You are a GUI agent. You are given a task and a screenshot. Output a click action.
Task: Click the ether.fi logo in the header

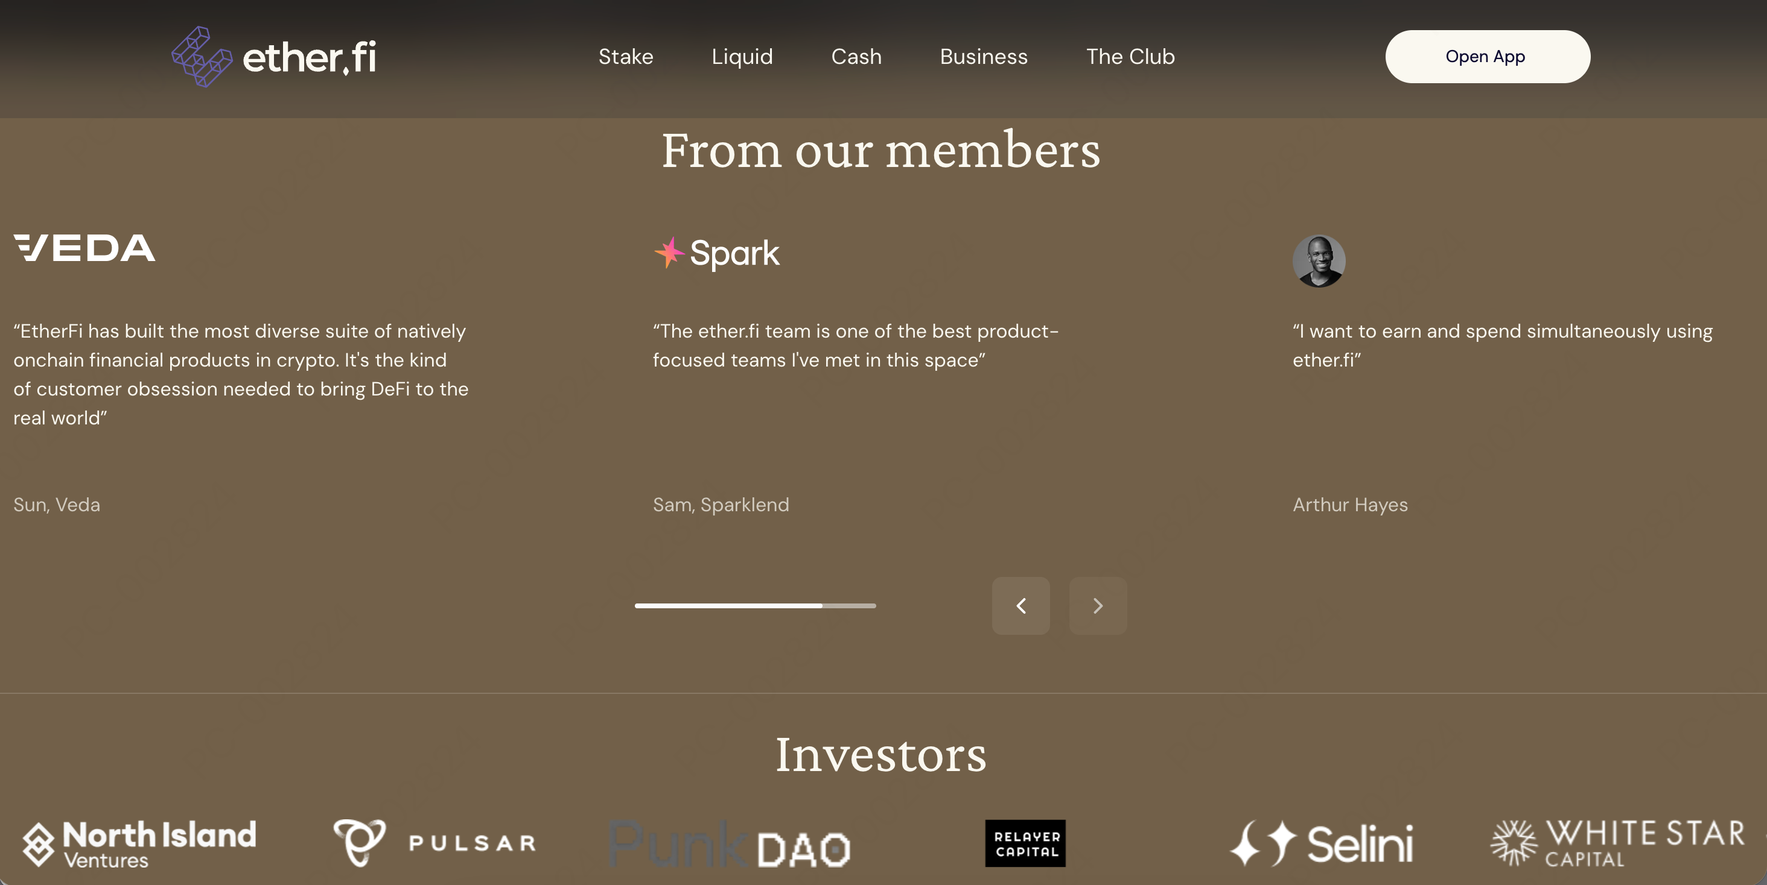click(x=275, y=56)
